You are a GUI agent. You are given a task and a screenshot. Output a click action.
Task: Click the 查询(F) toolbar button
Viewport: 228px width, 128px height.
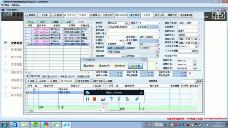pos(31,15)
